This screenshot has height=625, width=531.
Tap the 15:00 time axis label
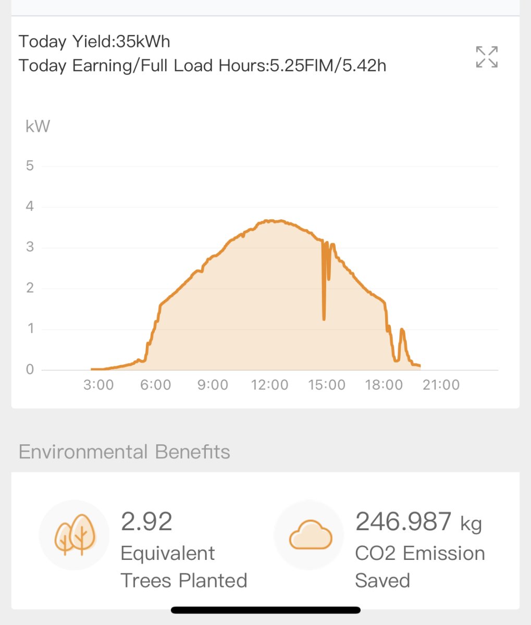pos(327,385)
